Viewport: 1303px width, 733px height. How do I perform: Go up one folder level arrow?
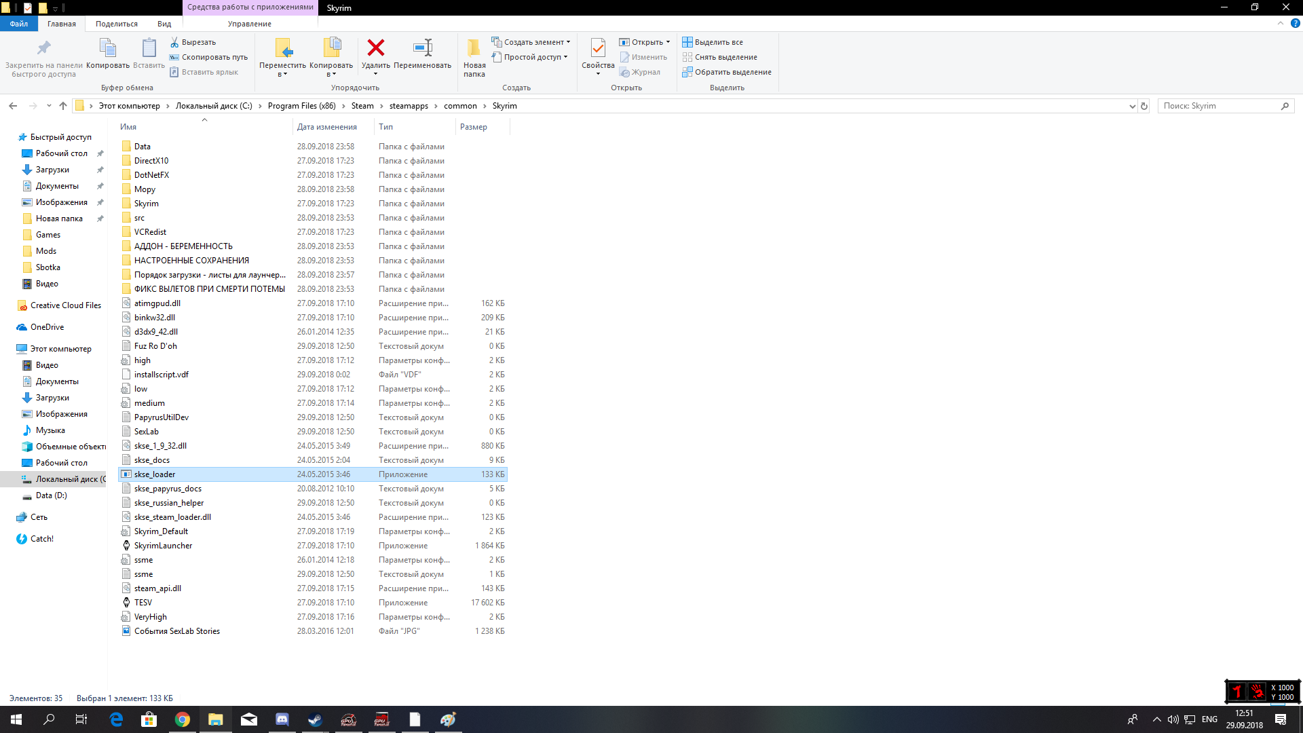pyautogui.click(x=63, y=106)
